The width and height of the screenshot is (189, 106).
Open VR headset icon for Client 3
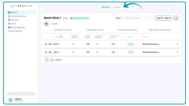pyautogui.click(x=50, y=44)
